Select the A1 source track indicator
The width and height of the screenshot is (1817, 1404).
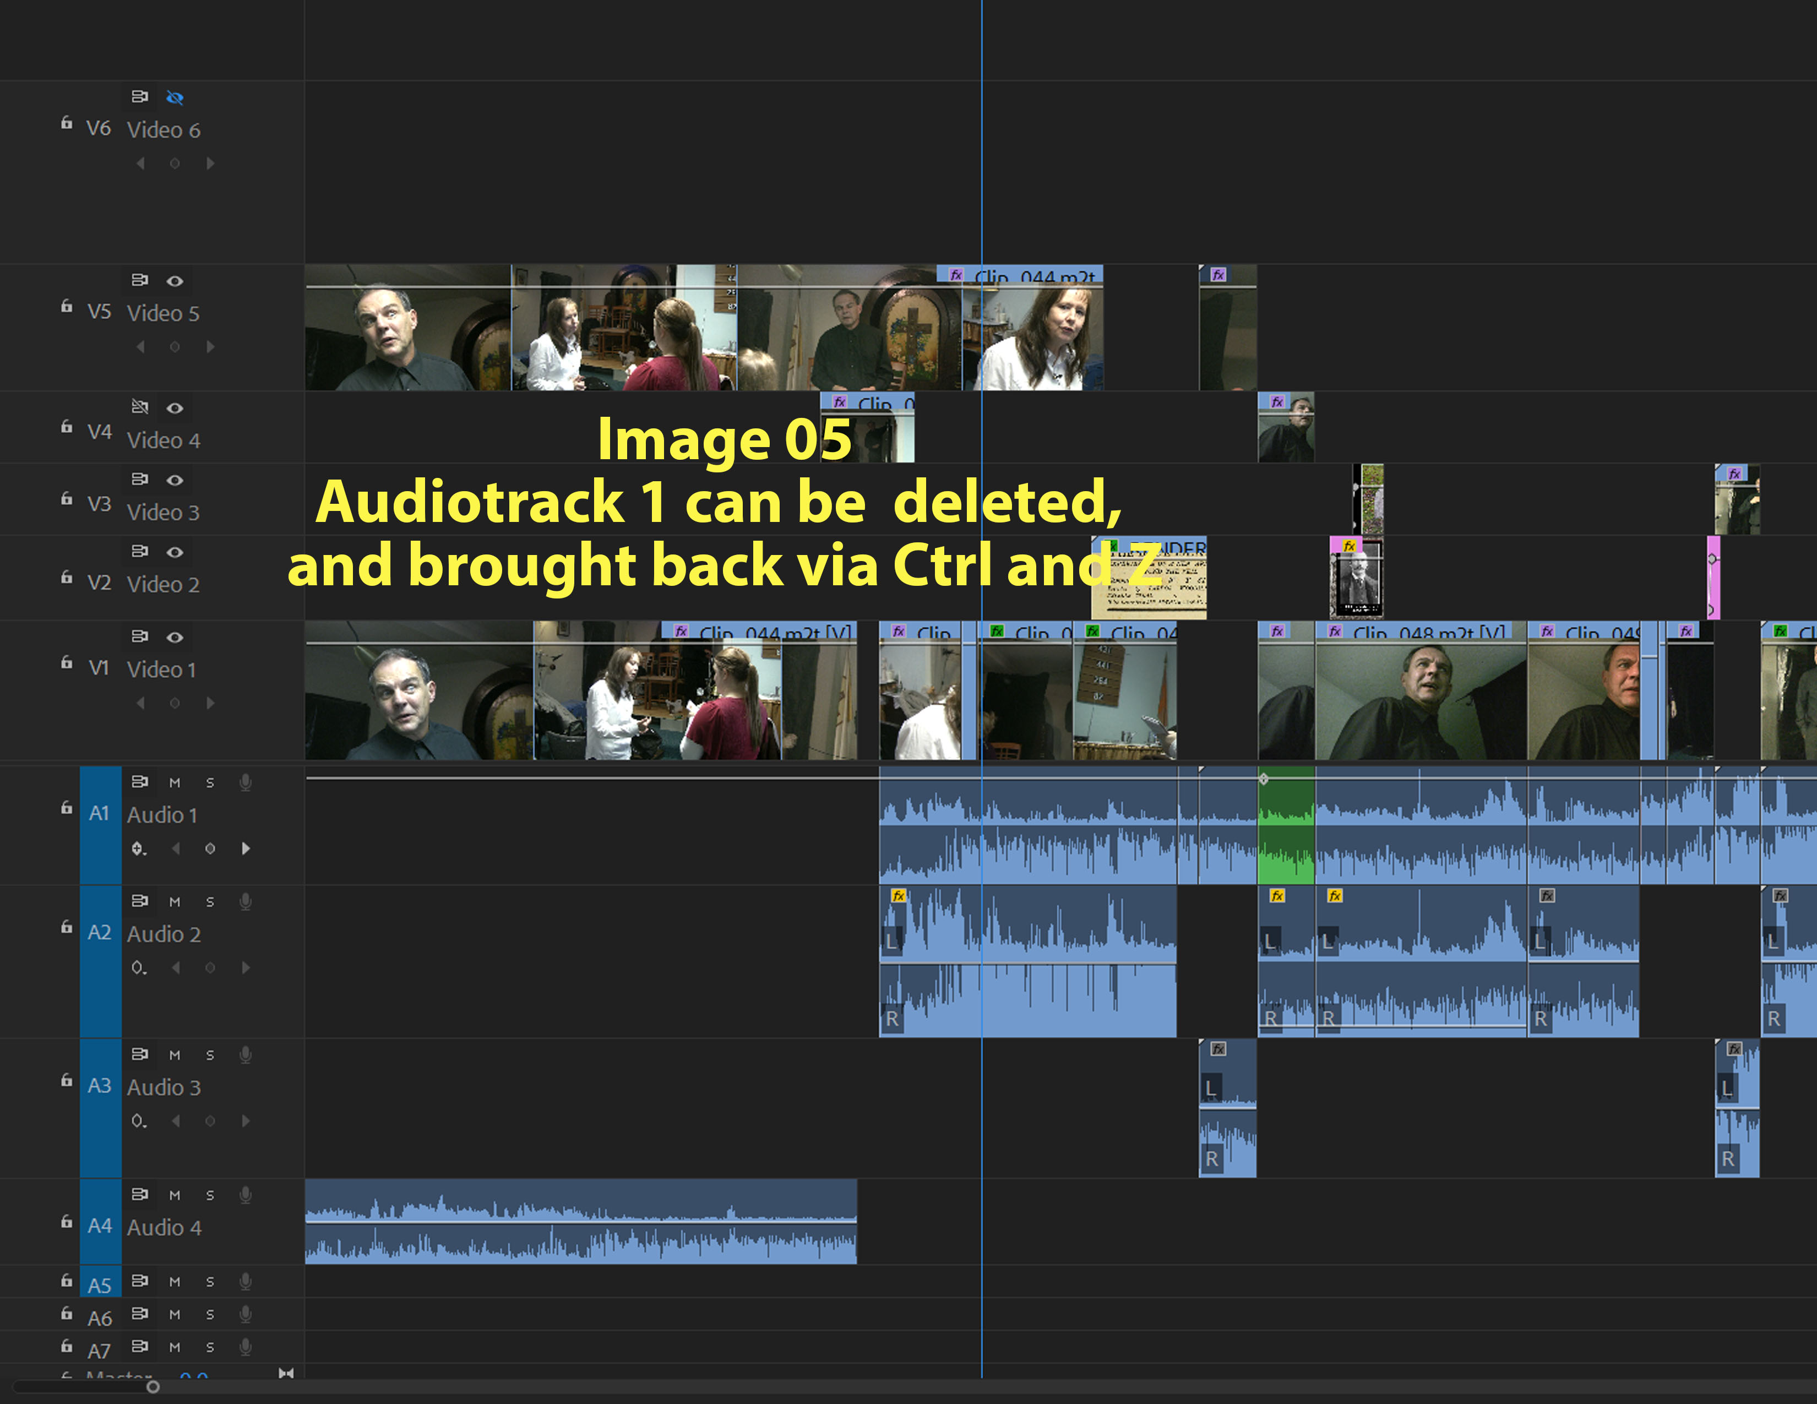click(101, 813)
